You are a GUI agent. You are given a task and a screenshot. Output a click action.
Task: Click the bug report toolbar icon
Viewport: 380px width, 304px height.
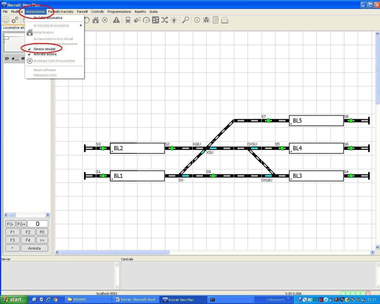(x=206, y=20)
